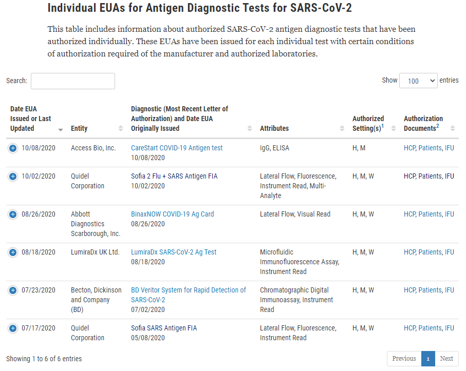
Task: Click the Individual EUAs for Antigen heading
Action: pyautogui.click(x=199, y=8)
